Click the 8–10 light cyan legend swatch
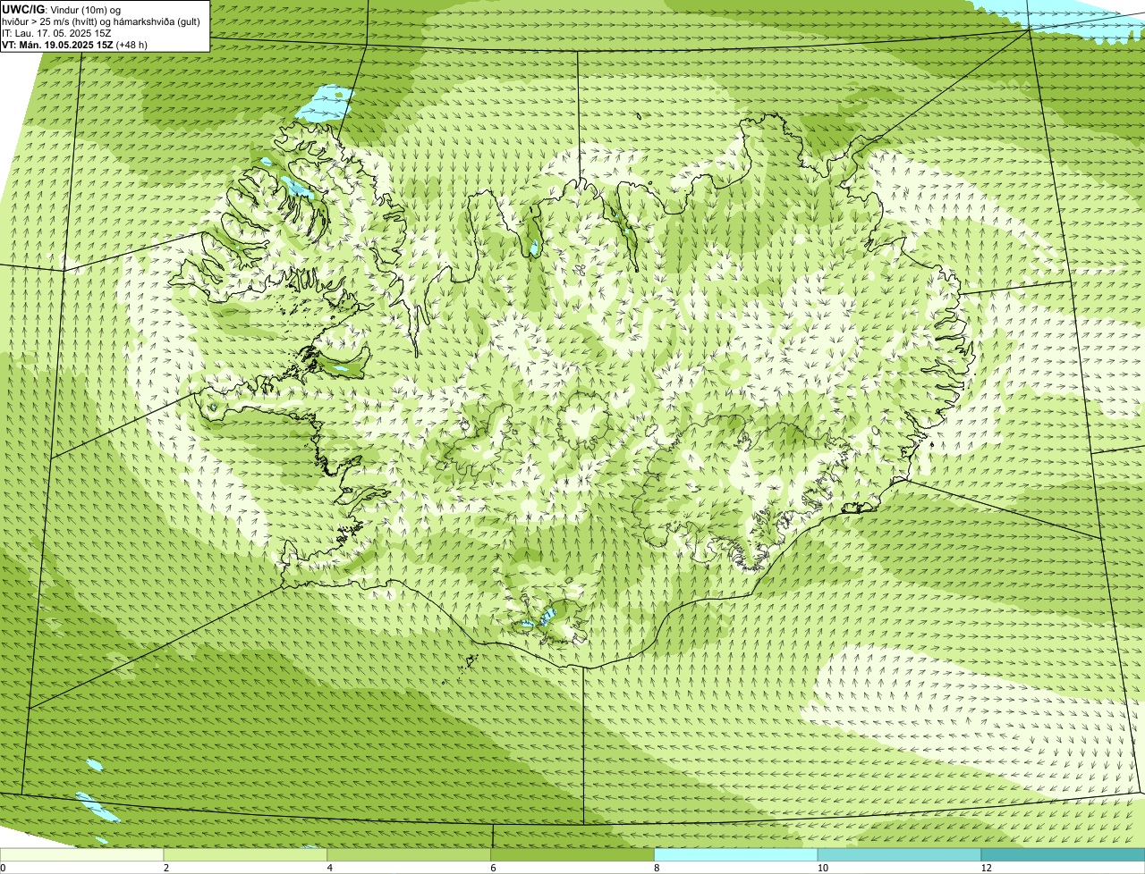The height and width of the screenshot is (874, 1145). click(x=736, y=854)
